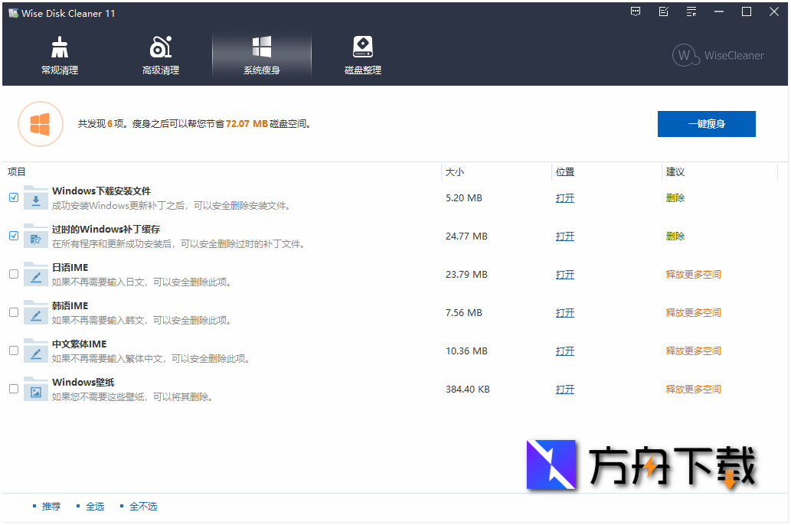
Task: Open 打开 link for 过时的Windows补丁缓存
Action: [x=564, y=236]
